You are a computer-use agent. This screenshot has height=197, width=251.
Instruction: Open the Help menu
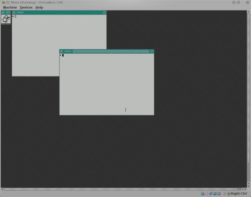click(x=39, y=8)
